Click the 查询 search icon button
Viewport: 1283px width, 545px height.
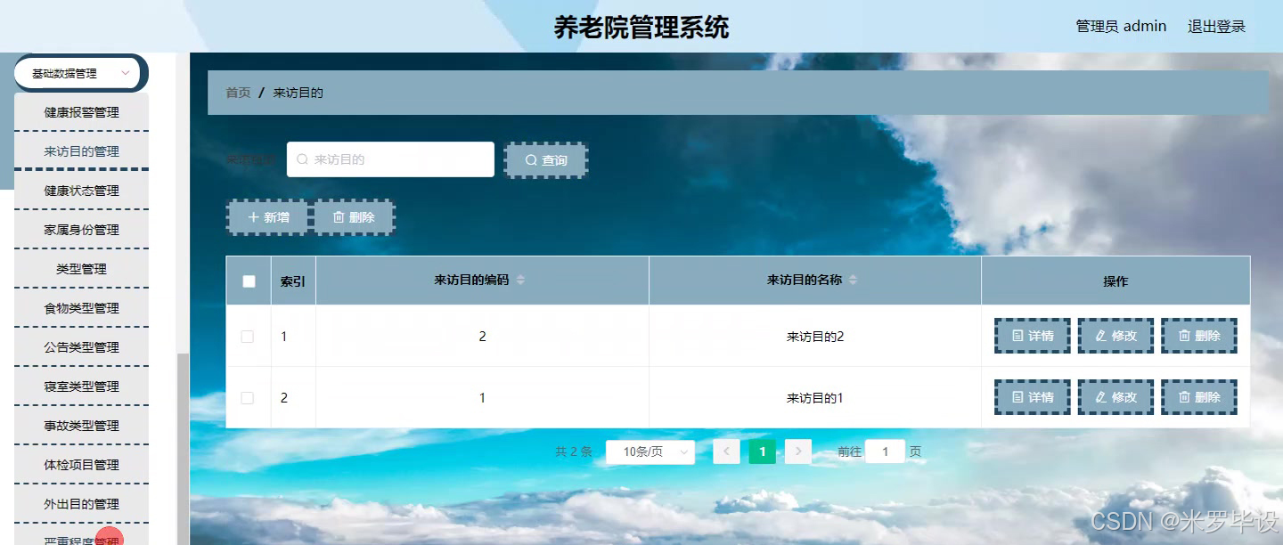pos(532,160)
